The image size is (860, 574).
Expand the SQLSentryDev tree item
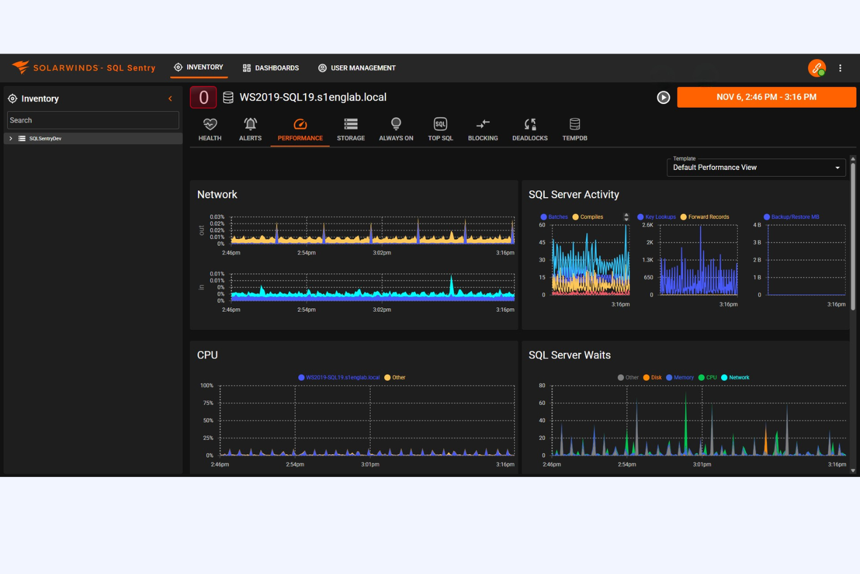click(10, 138)
